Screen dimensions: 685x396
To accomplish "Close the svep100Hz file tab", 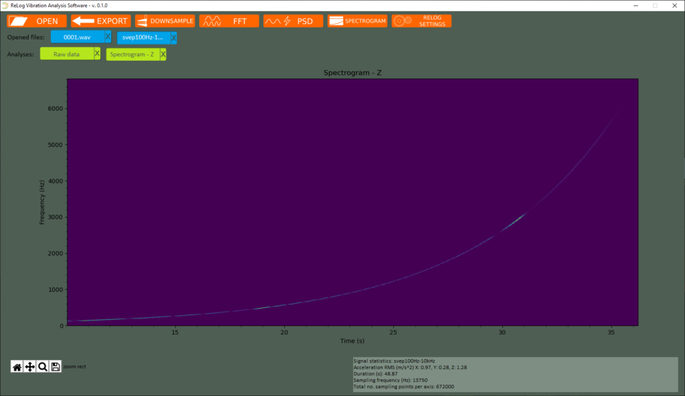I will tap(174, 37).
